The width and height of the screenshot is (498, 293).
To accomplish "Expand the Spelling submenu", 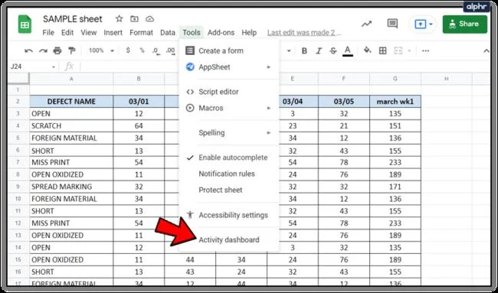I will [x=268, y=133].
